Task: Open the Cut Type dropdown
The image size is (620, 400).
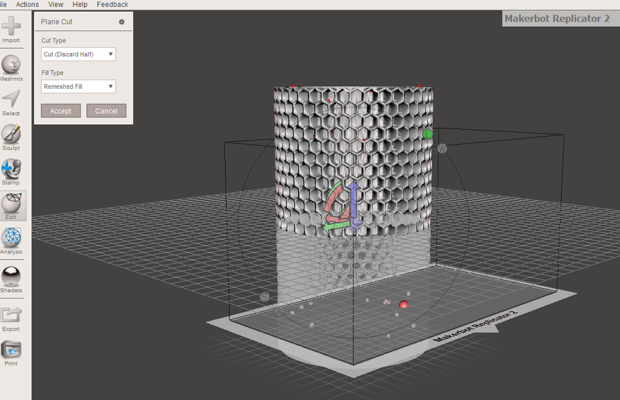Action: pos(78,54)
